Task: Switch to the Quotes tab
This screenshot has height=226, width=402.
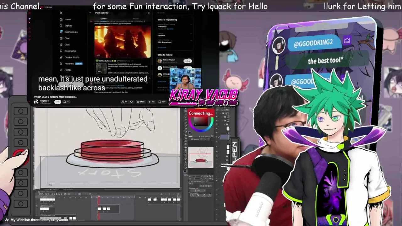Action: [103, 19]
